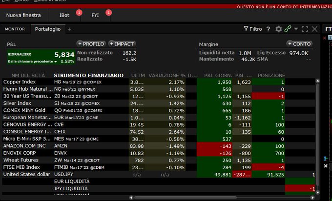Select the Wheat Futures row

(159, 160)
